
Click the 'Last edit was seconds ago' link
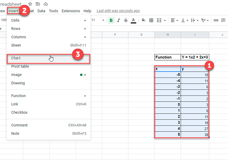coord(118,11)
